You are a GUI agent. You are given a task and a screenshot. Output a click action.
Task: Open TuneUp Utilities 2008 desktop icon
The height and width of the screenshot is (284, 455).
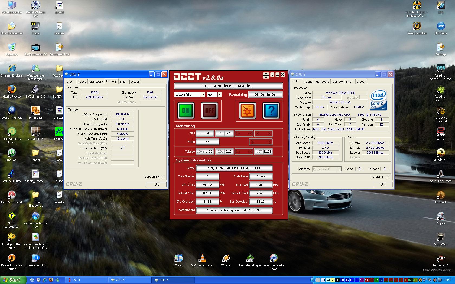coord(12,241)
